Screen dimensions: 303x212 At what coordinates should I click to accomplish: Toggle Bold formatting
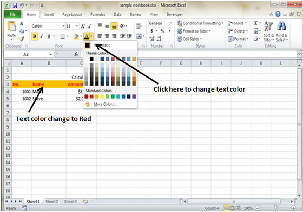tap(35, 36)
